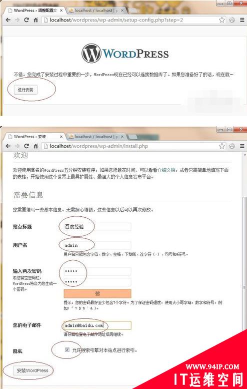Go to home page in install.php window
247x389 pixels.
tap(35, 146)
